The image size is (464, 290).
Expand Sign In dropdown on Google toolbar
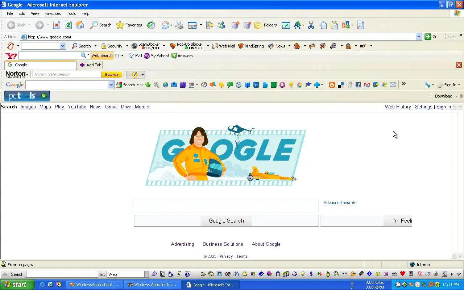point(459,85)
